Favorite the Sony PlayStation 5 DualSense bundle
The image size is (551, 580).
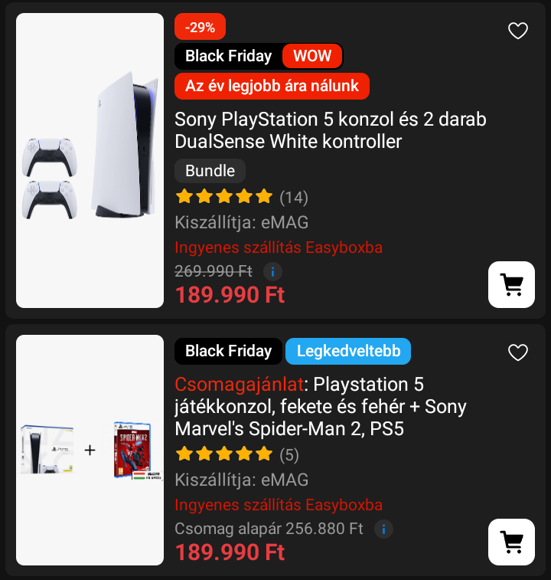(x=518, y=31)
